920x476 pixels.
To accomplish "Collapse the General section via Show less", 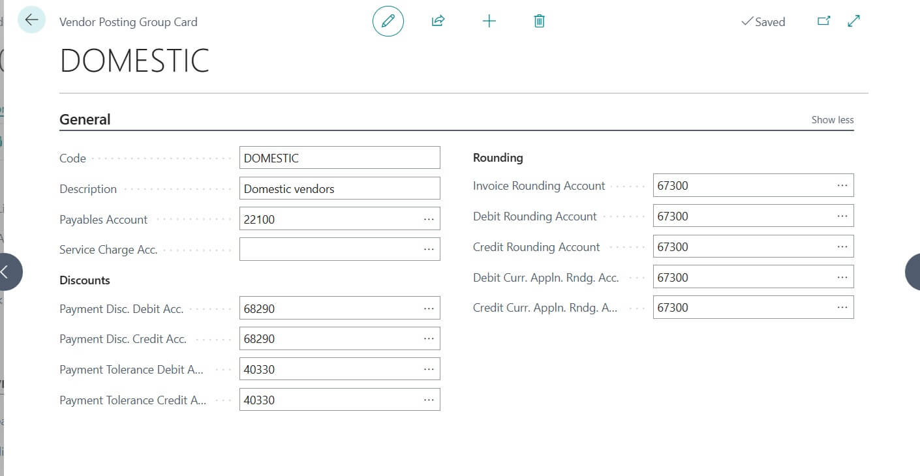I will pyautogui.click(x=832, y=119).
